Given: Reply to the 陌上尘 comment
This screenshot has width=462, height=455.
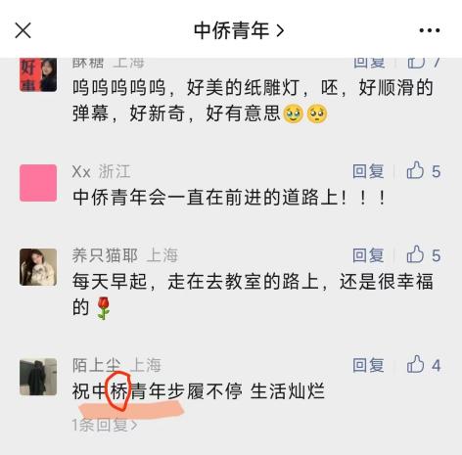Looking at the screenshot, I should click(x=368, y=365).
